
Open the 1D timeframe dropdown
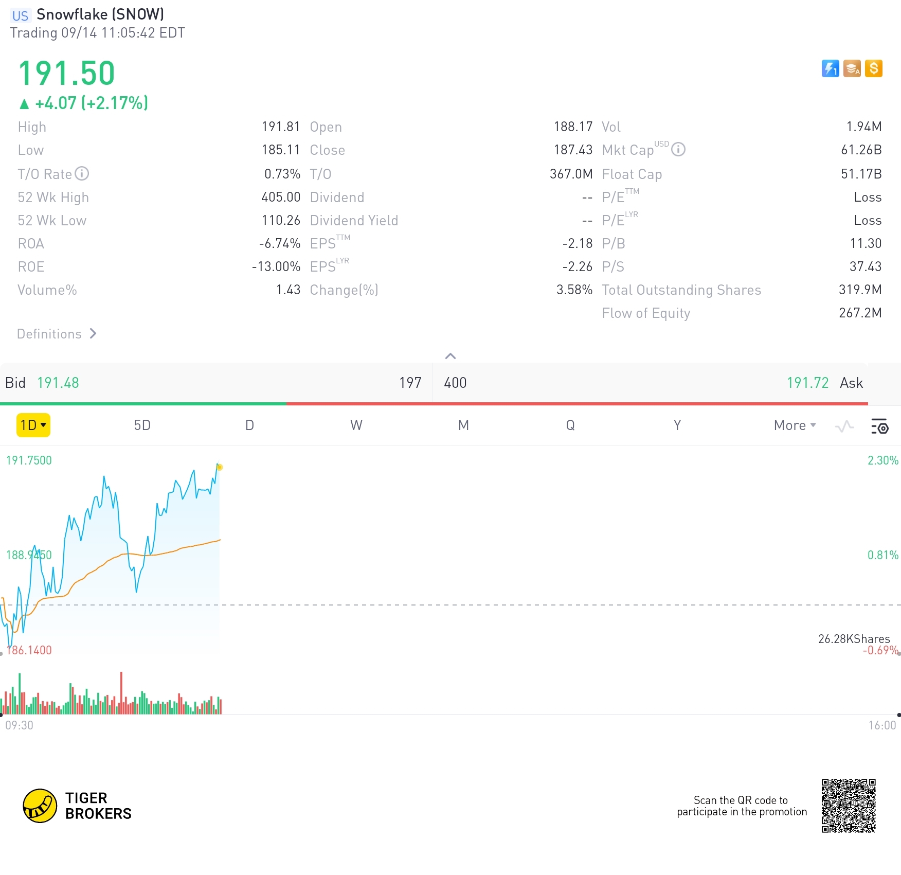pyautogui.click(x=33, y=425)
